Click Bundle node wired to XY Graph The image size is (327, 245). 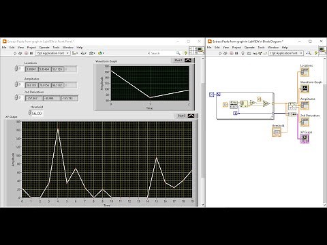click(292, 114)
